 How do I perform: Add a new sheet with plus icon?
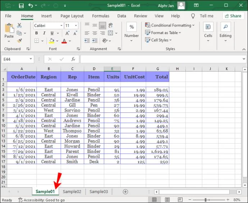pos(125,192)
